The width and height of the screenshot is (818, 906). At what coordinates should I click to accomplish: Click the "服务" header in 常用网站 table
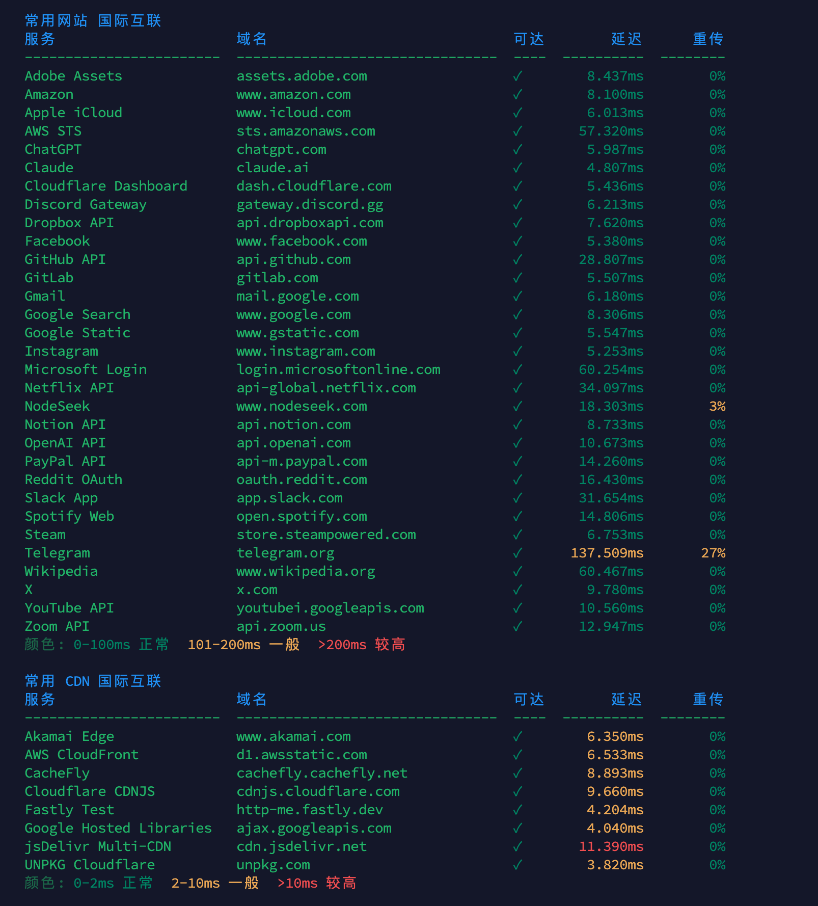point(40,39)
